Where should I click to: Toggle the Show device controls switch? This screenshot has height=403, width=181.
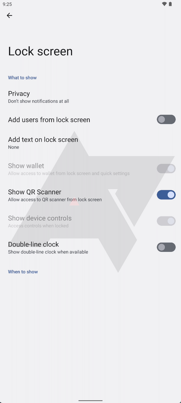pos(166,221)
